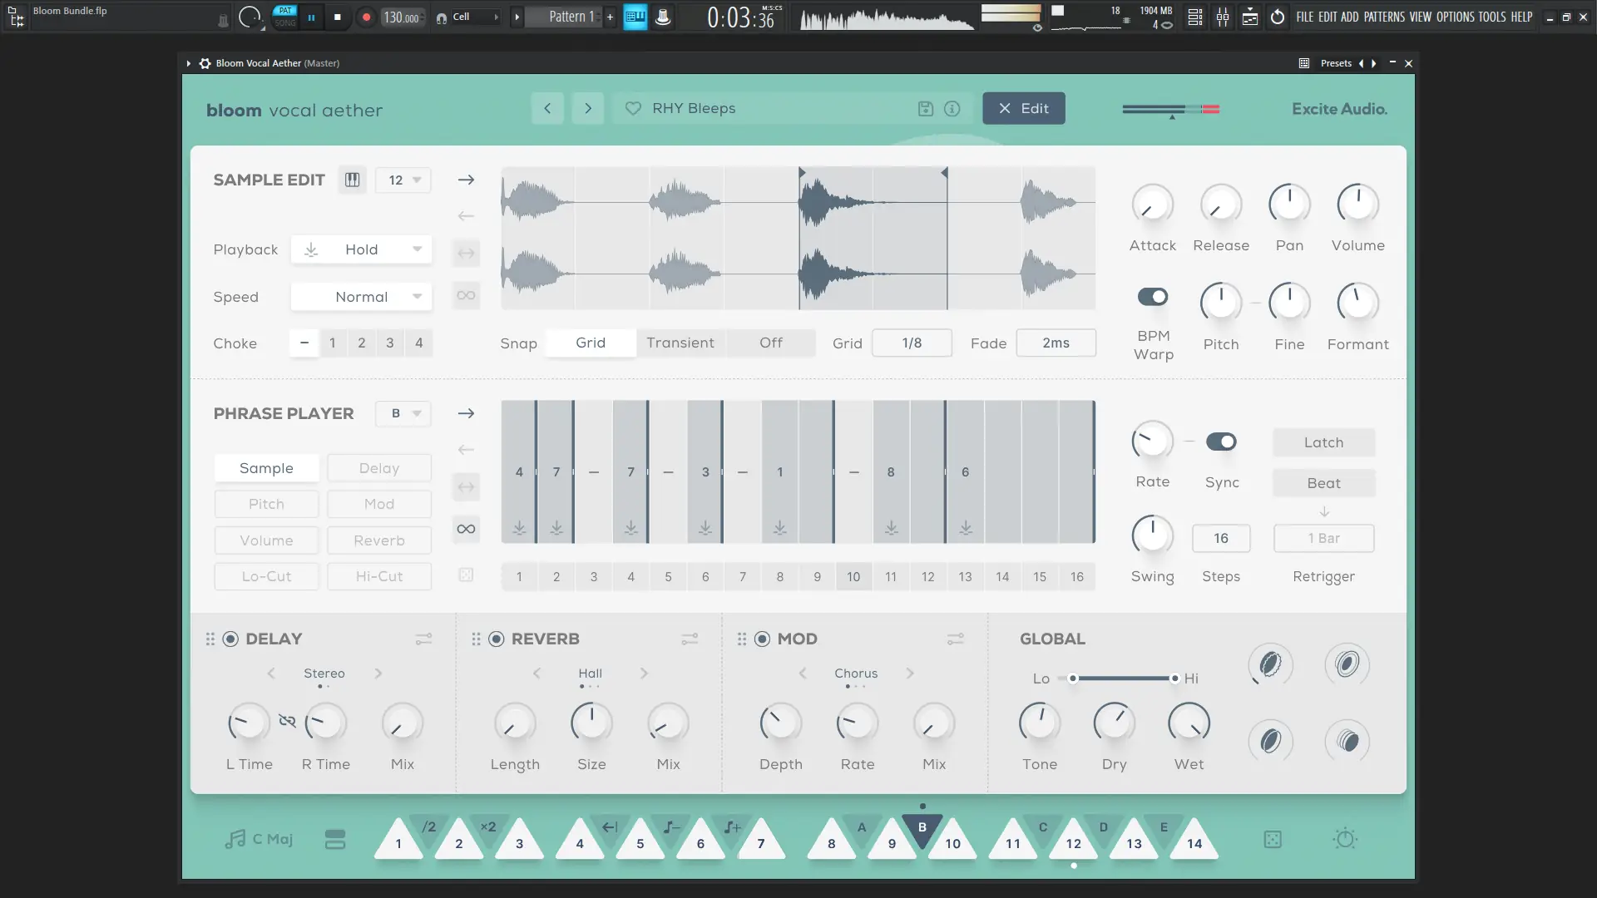Open FL Studio mixer icon in top toolbar
The image size is (1597, 898).
[1222, 17]
